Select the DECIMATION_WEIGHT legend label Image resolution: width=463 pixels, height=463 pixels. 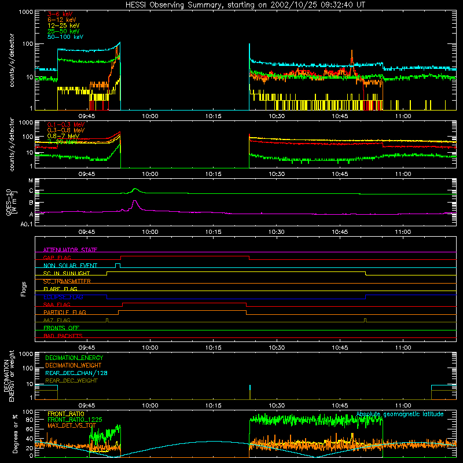[74, 366]
